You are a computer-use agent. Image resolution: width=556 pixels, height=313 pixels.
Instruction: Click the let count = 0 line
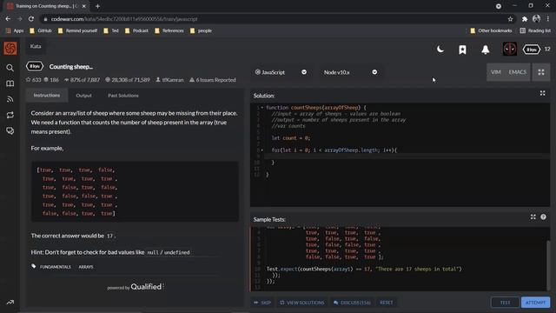[x=291, y=138]
